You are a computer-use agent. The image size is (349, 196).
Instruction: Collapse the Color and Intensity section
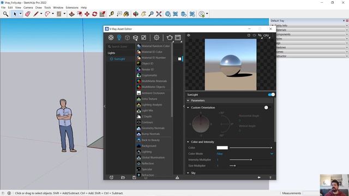pyautogui.click(x=188, y=142)
